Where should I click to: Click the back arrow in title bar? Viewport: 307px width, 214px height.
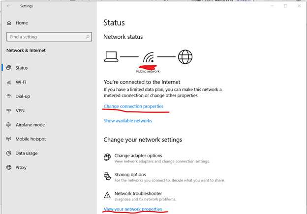(x=9, y=6)
